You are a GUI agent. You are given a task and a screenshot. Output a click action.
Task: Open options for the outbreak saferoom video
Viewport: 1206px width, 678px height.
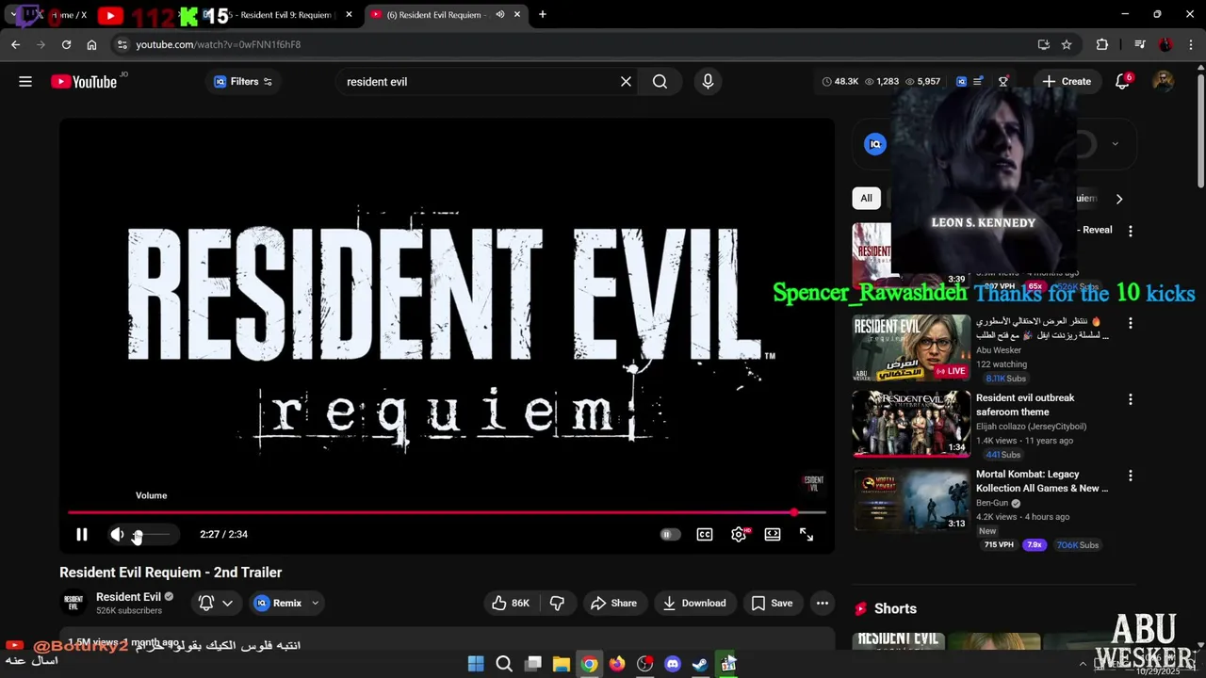(1131, 399)
